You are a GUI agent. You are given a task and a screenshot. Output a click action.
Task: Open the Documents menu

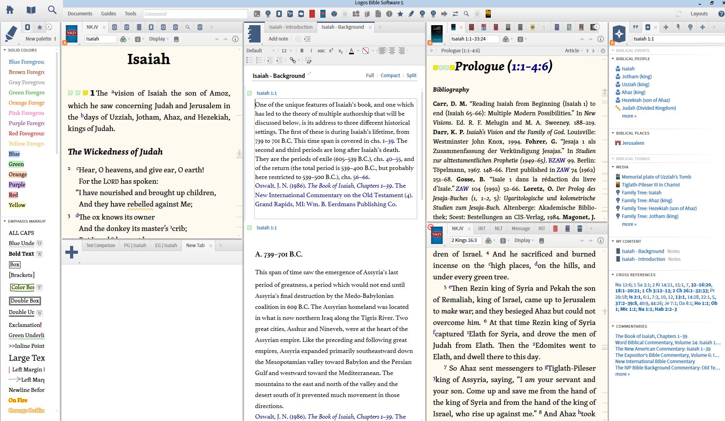click(x=80, y=14)
